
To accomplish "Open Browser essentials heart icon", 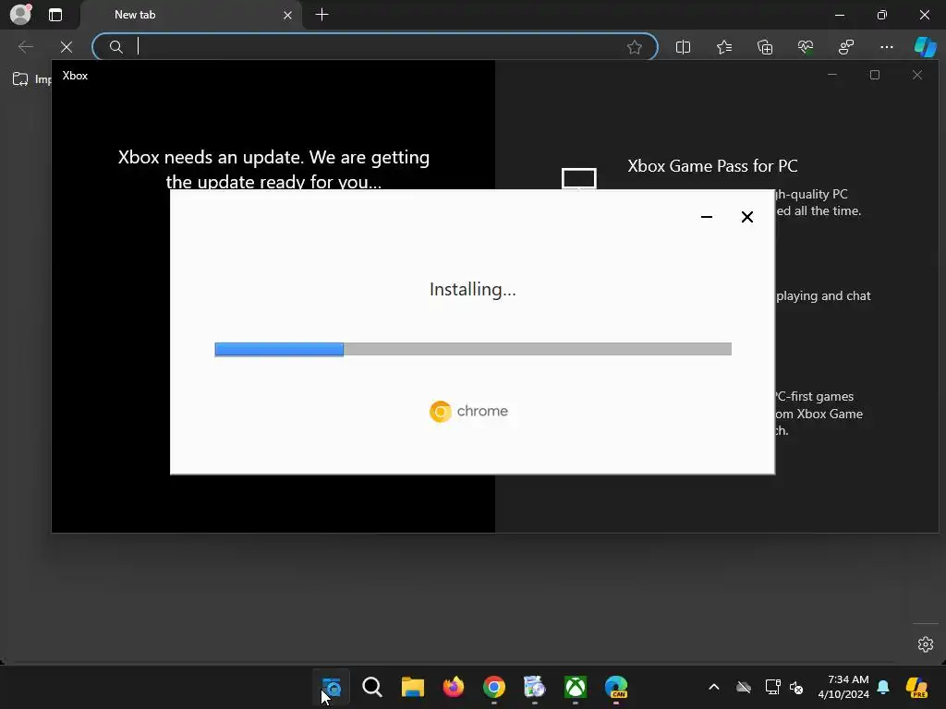I will point(806,47).
